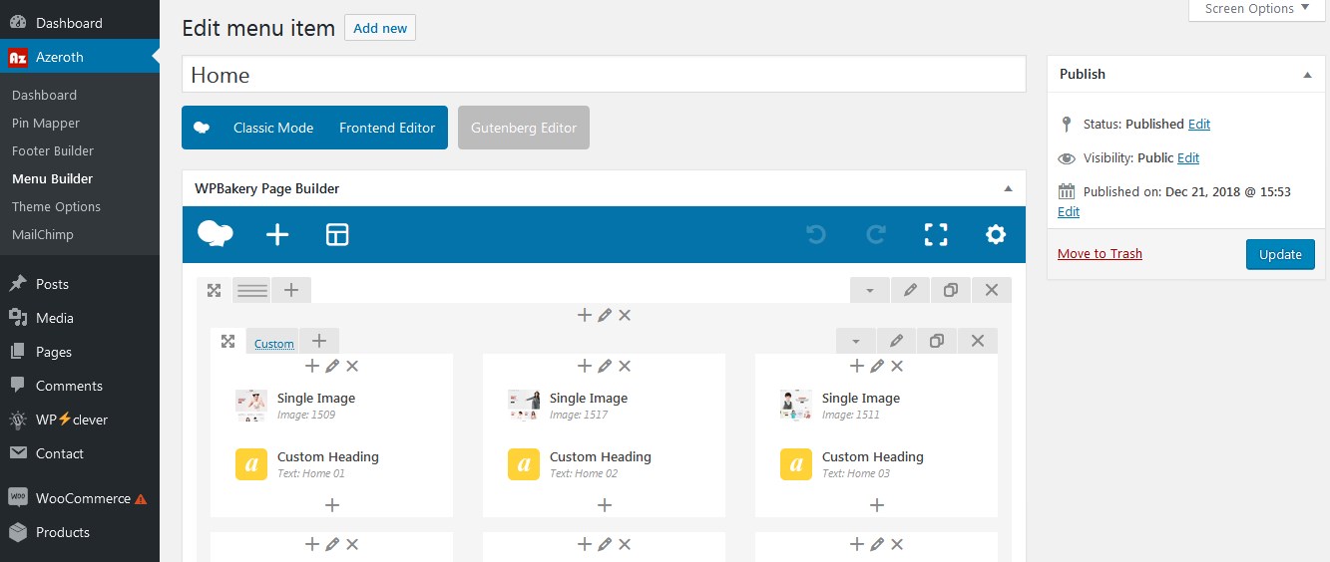Switch to Frontend Editor
This screenshot has width=1330, height=562.
[x=387, y=128]
